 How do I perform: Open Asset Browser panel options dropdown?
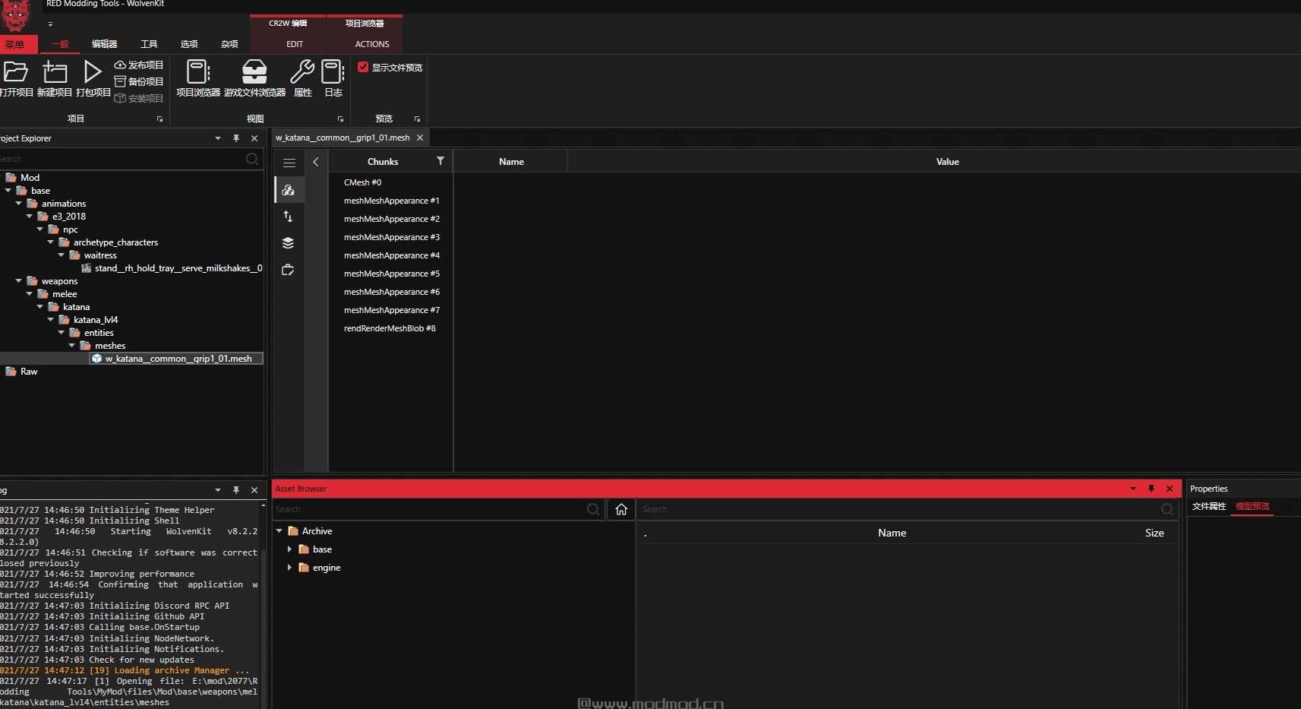[x=1133, y=489]
